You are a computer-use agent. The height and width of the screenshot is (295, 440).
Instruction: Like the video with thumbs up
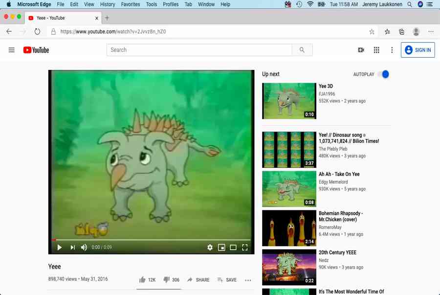pyautogui.click(x=142, y=280)
